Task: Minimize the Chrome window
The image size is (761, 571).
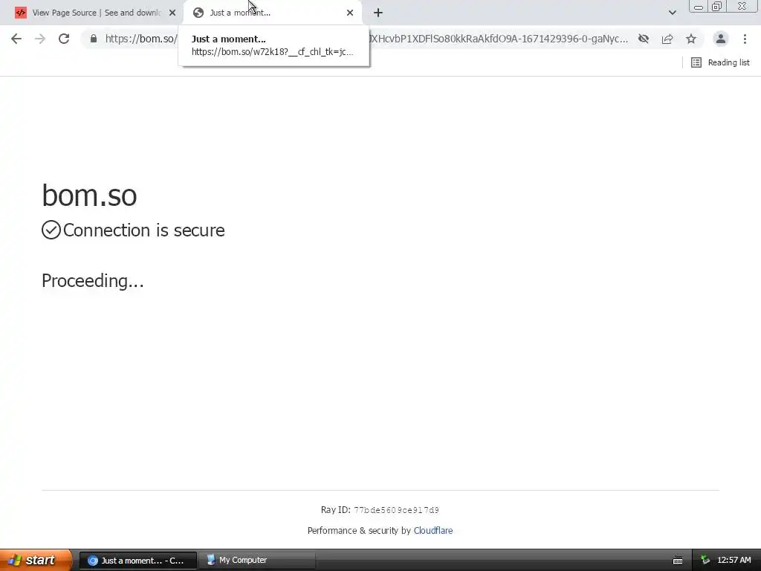Action: [x=699, y=7]
